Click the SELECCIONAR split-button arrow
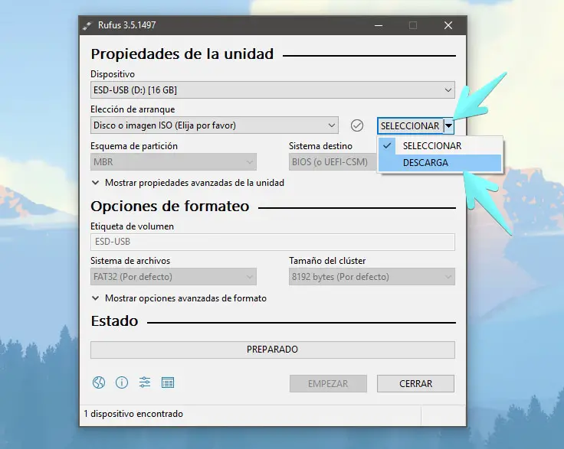Viewport: 564px width, 449px height. click(x=448, y=126)
